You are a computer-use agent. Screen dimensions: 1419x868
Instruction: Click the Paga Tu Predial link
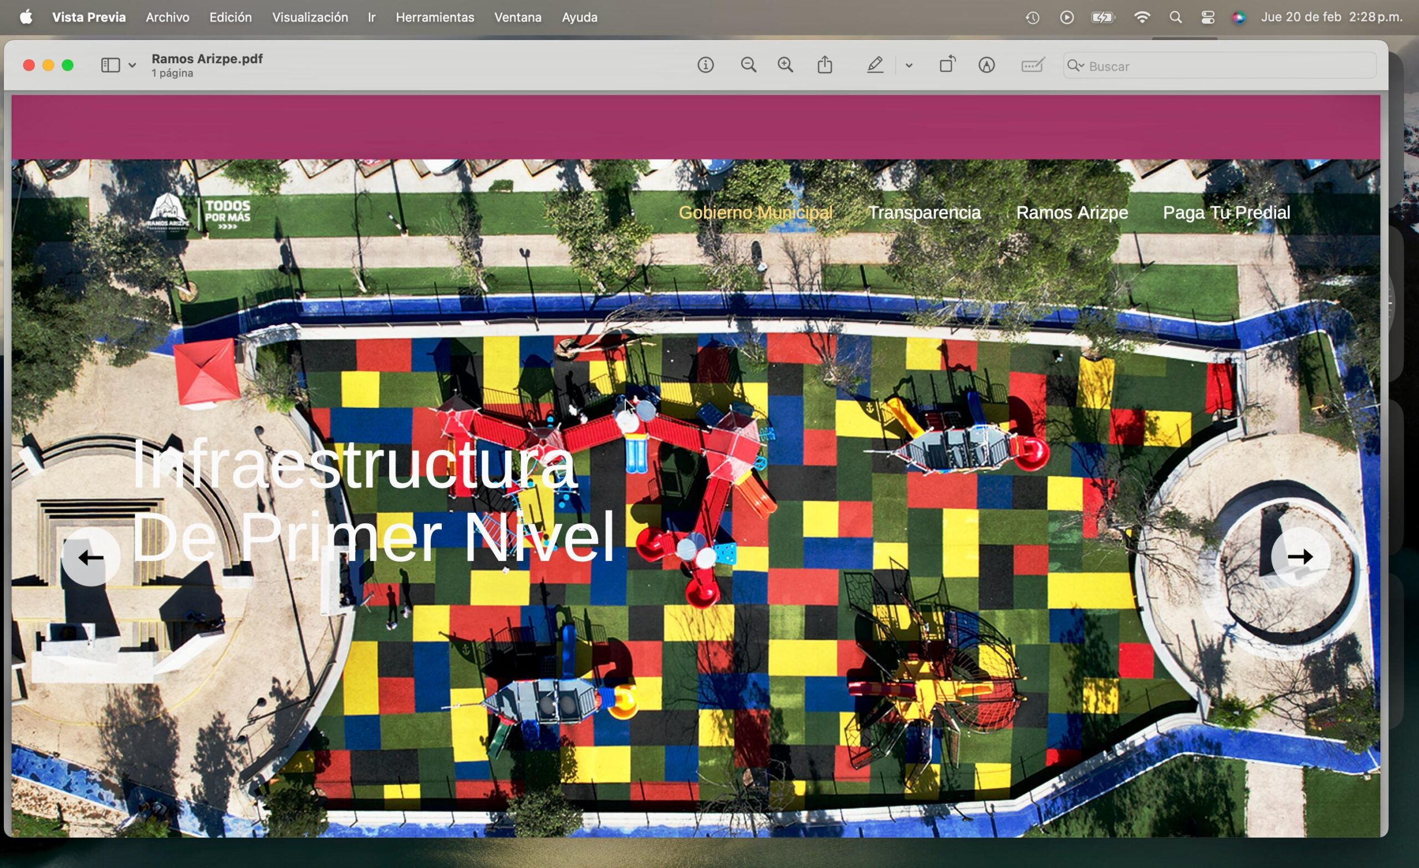tap(1226, 212)
